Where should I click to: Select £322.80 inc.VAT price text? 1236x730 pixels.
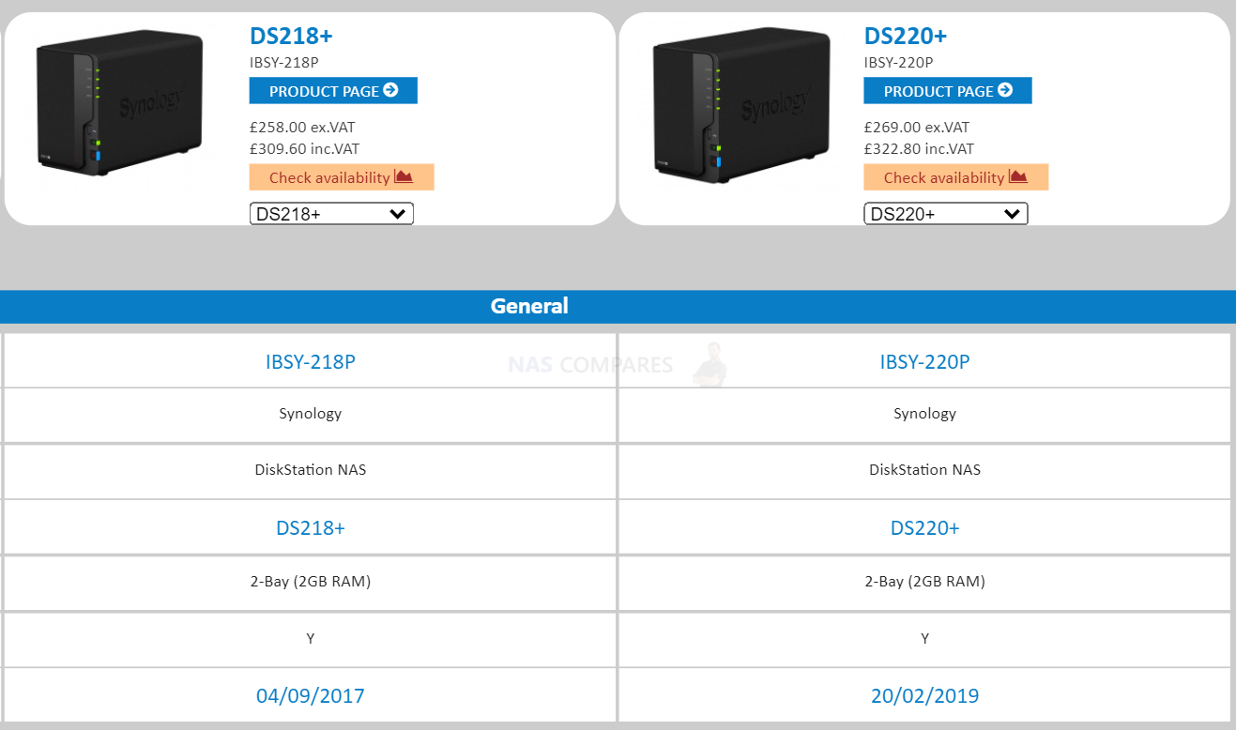coord(919,148)
